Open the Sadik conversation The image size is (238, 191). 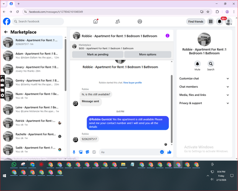(32, 149)
